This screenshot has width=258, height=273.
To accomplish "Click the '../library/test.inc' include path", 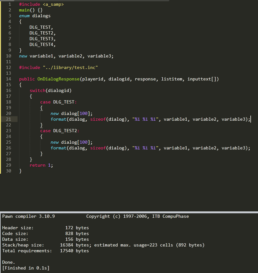I will click(x=70, y=68).
